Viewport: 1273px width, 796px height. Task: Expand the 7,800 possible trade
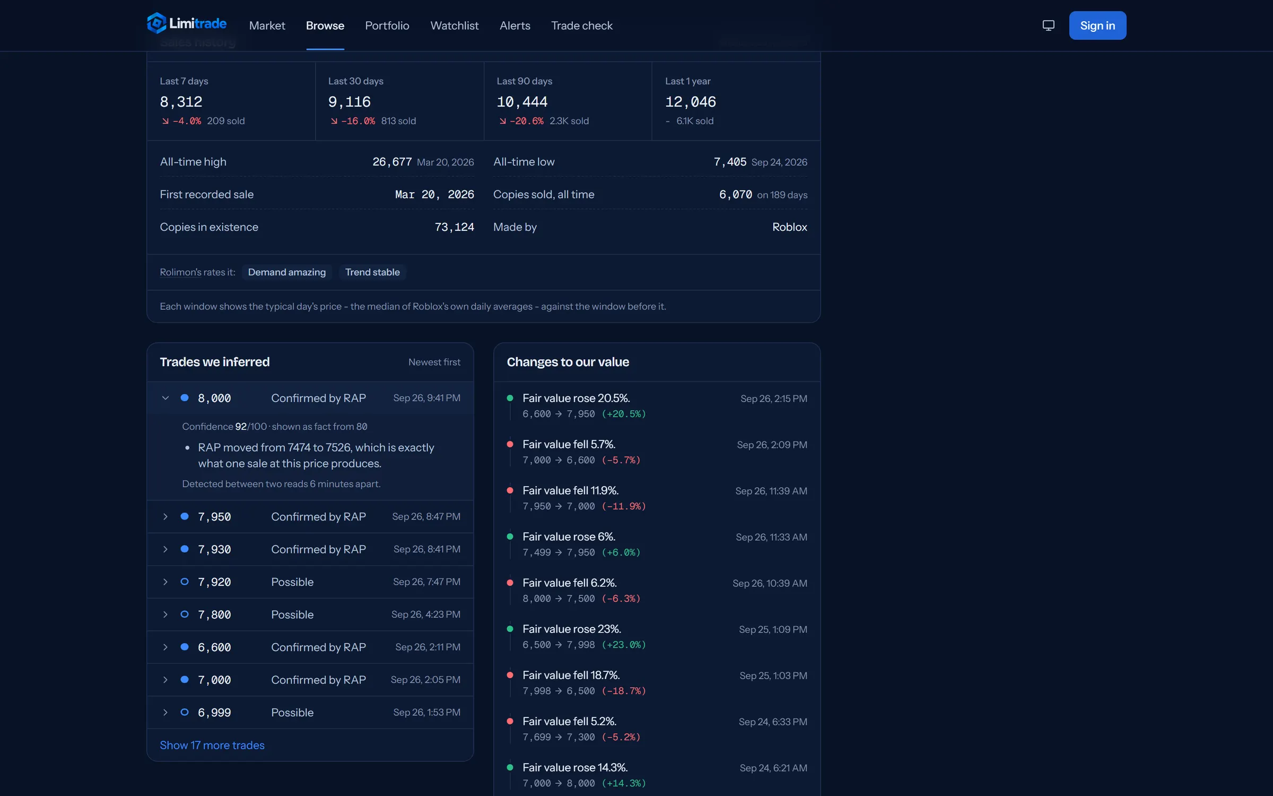(x=310, y=615)
